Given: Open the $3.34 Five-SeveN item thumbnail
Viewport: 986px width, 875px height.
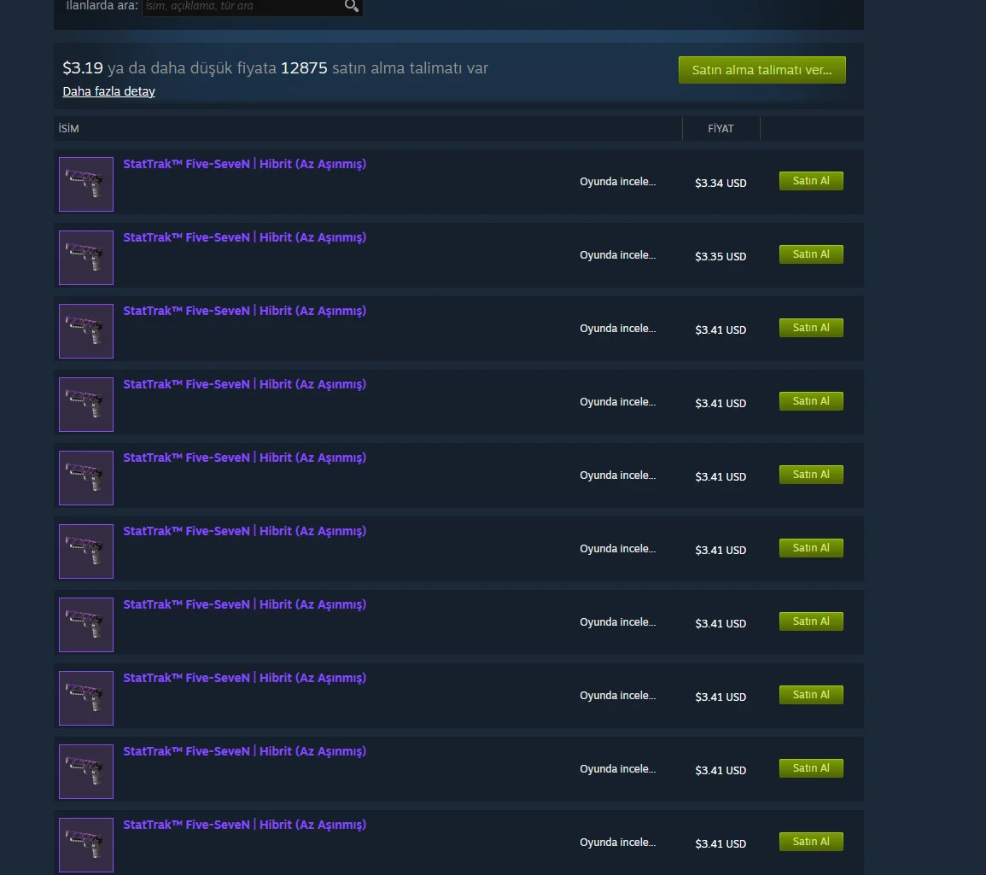Looking at the screenshot, I should coord(86,184).
